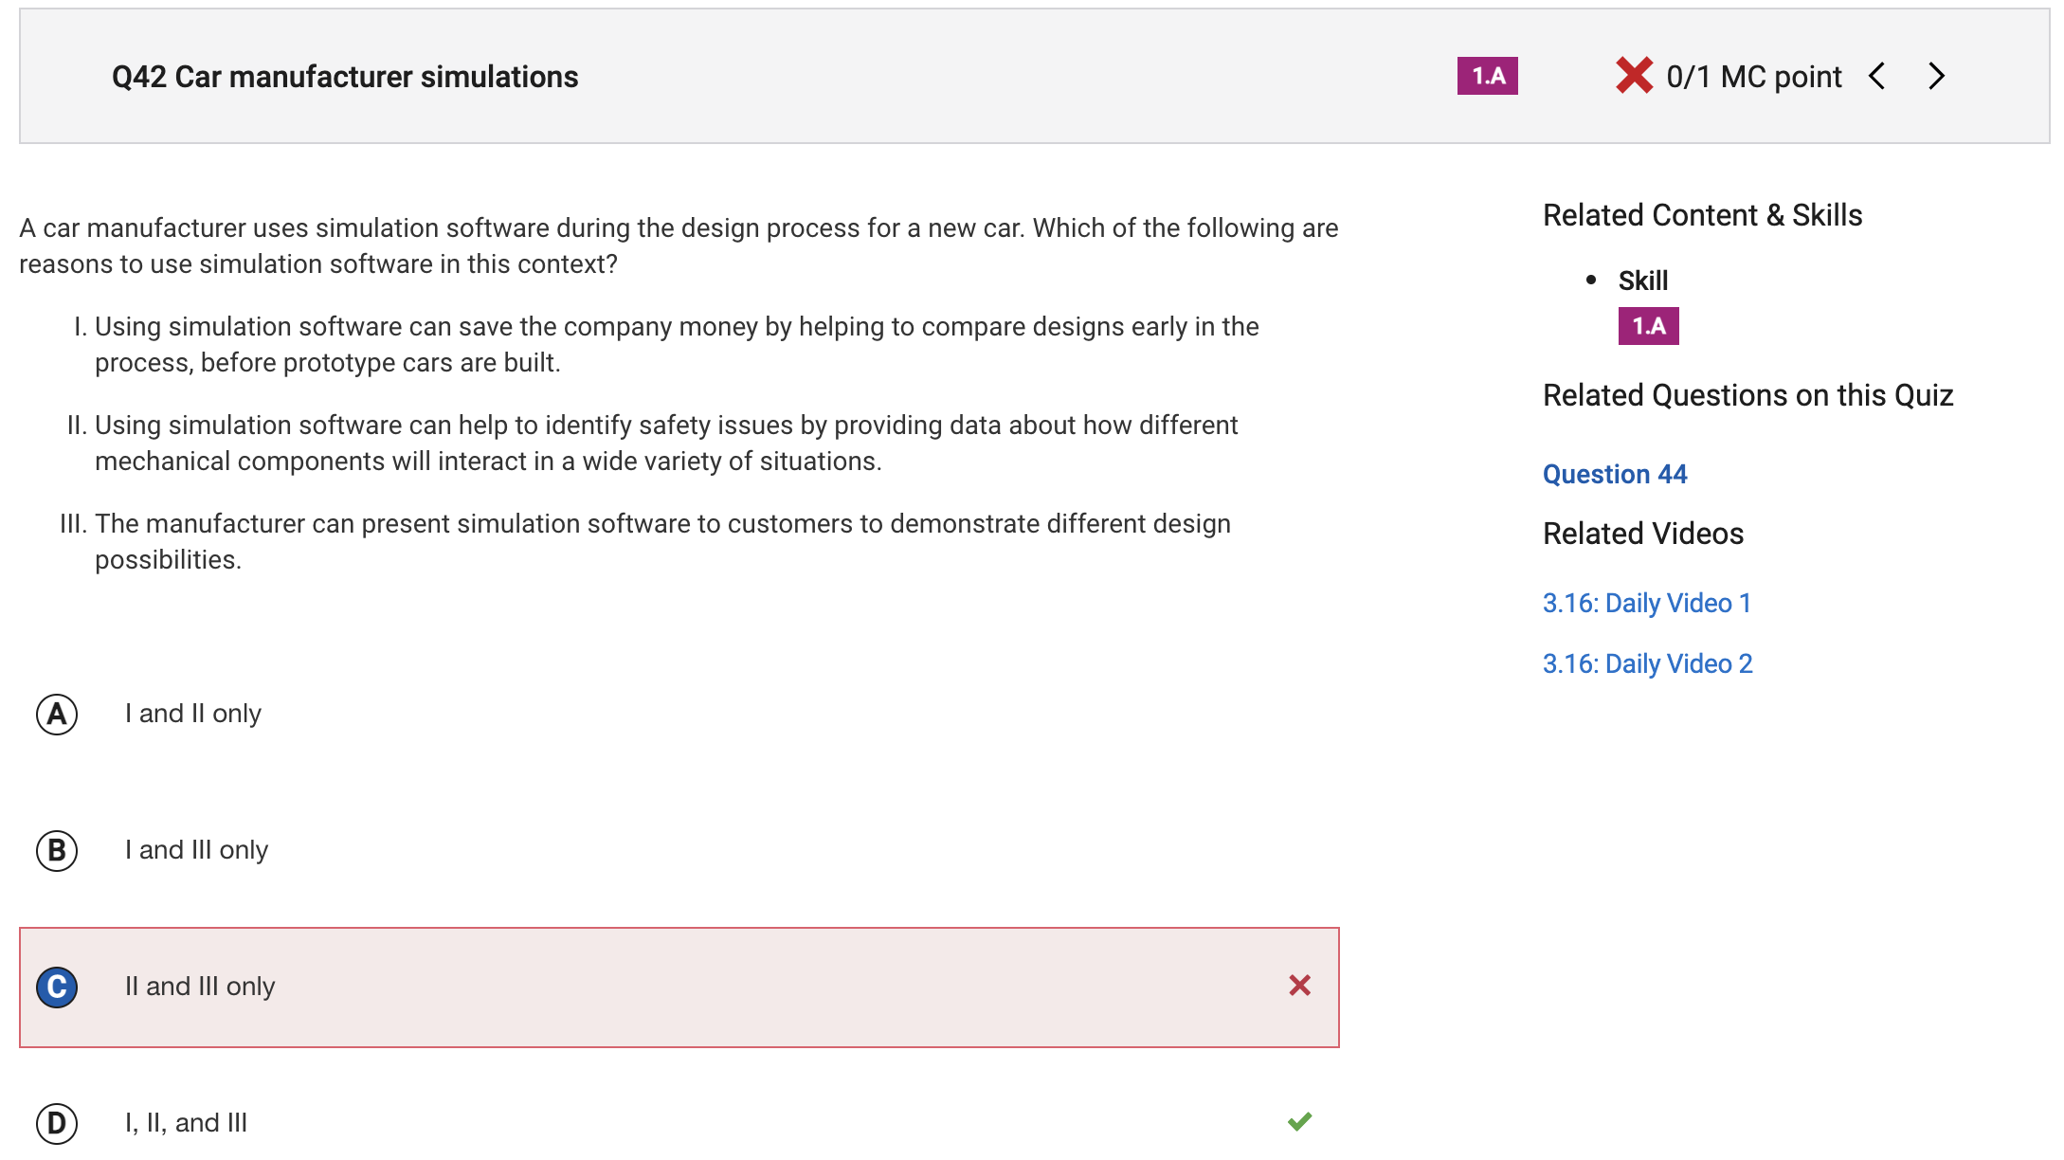This screenshot has width=2064, height=1160.
Task: Click the red X score icon
Action: [1634, 76]
